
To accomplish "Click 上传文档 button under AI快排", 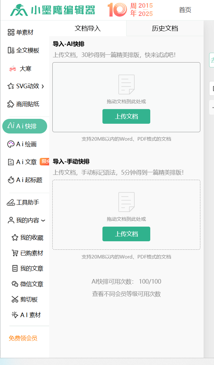I will point(126,117).
